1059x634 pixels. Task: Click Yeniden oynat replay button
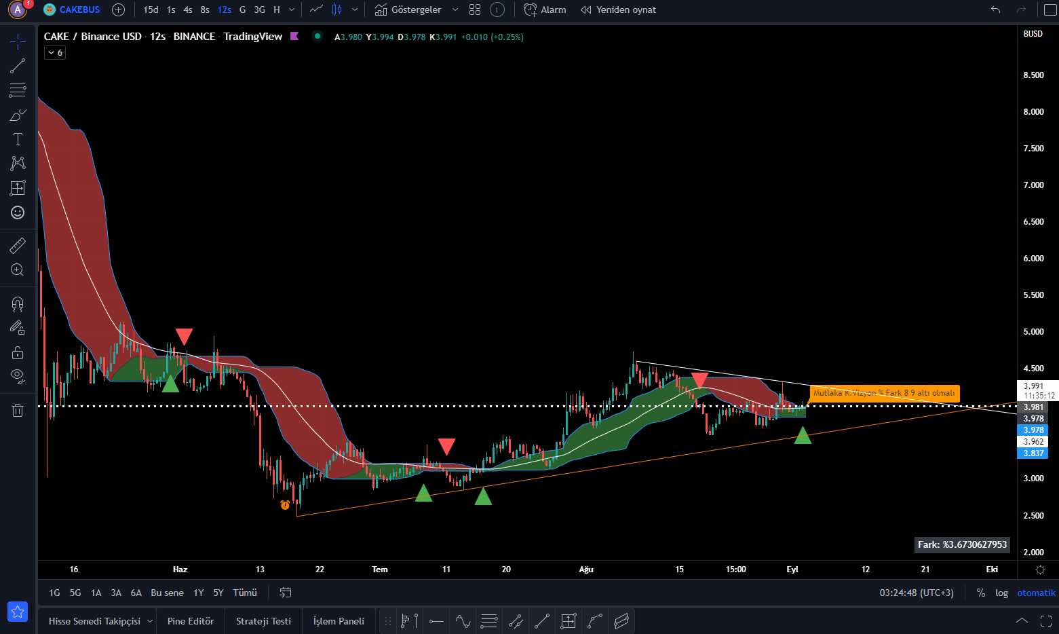[x=619, y=10]
